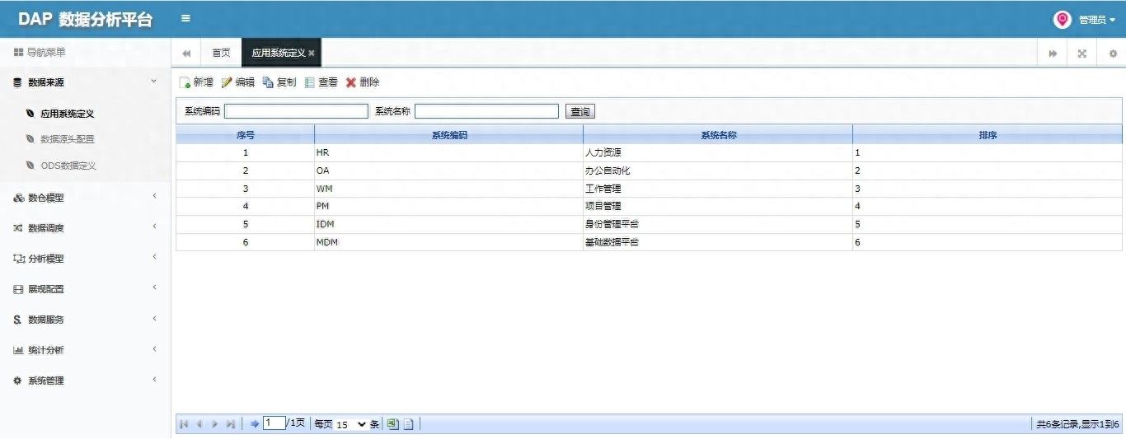Sort by the 系统编码 column header
This screenshot has height=439, width=1126.
click(x=449, y=135)
